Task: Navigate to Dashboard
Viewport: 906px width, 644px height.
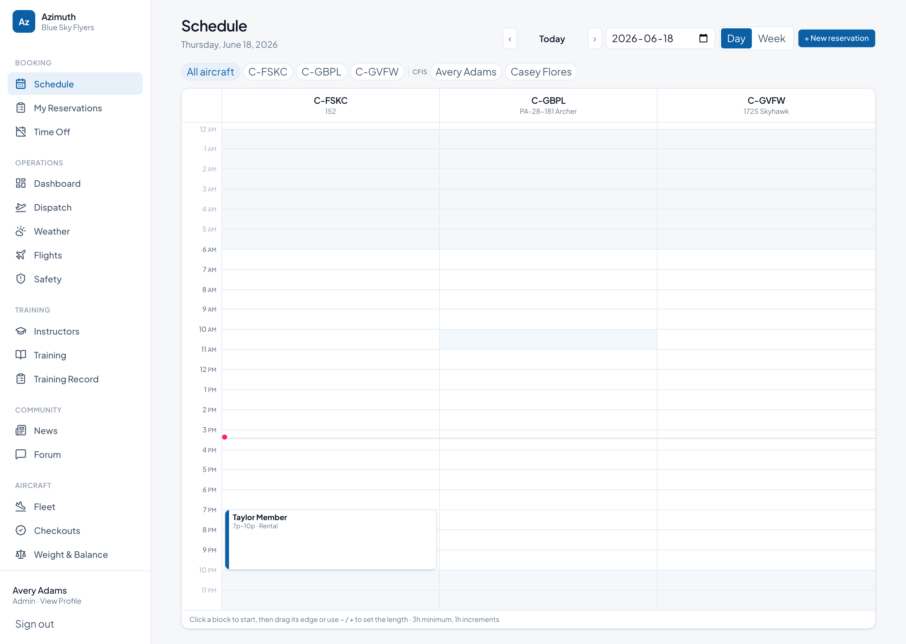Action: click(x=75, y=183)
